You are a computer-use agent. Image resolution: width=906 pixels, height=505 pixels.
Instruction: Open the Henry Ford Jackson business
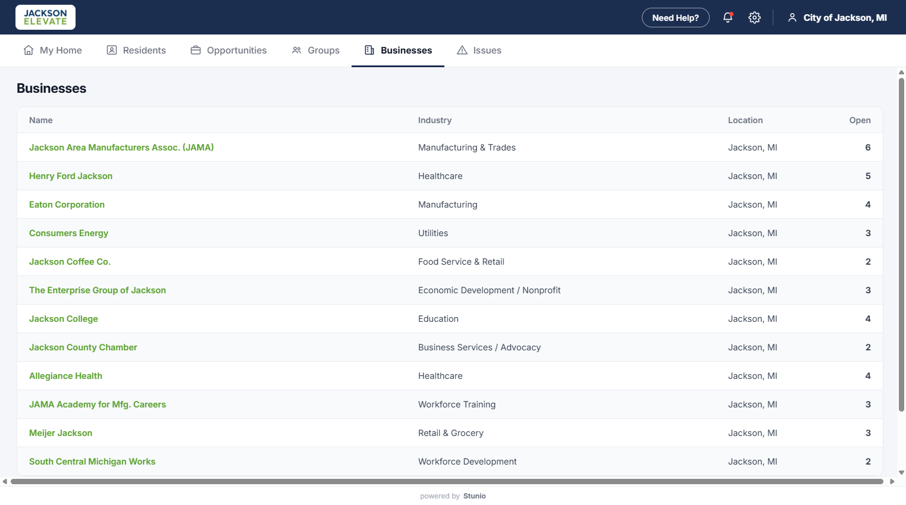[71, 176]
